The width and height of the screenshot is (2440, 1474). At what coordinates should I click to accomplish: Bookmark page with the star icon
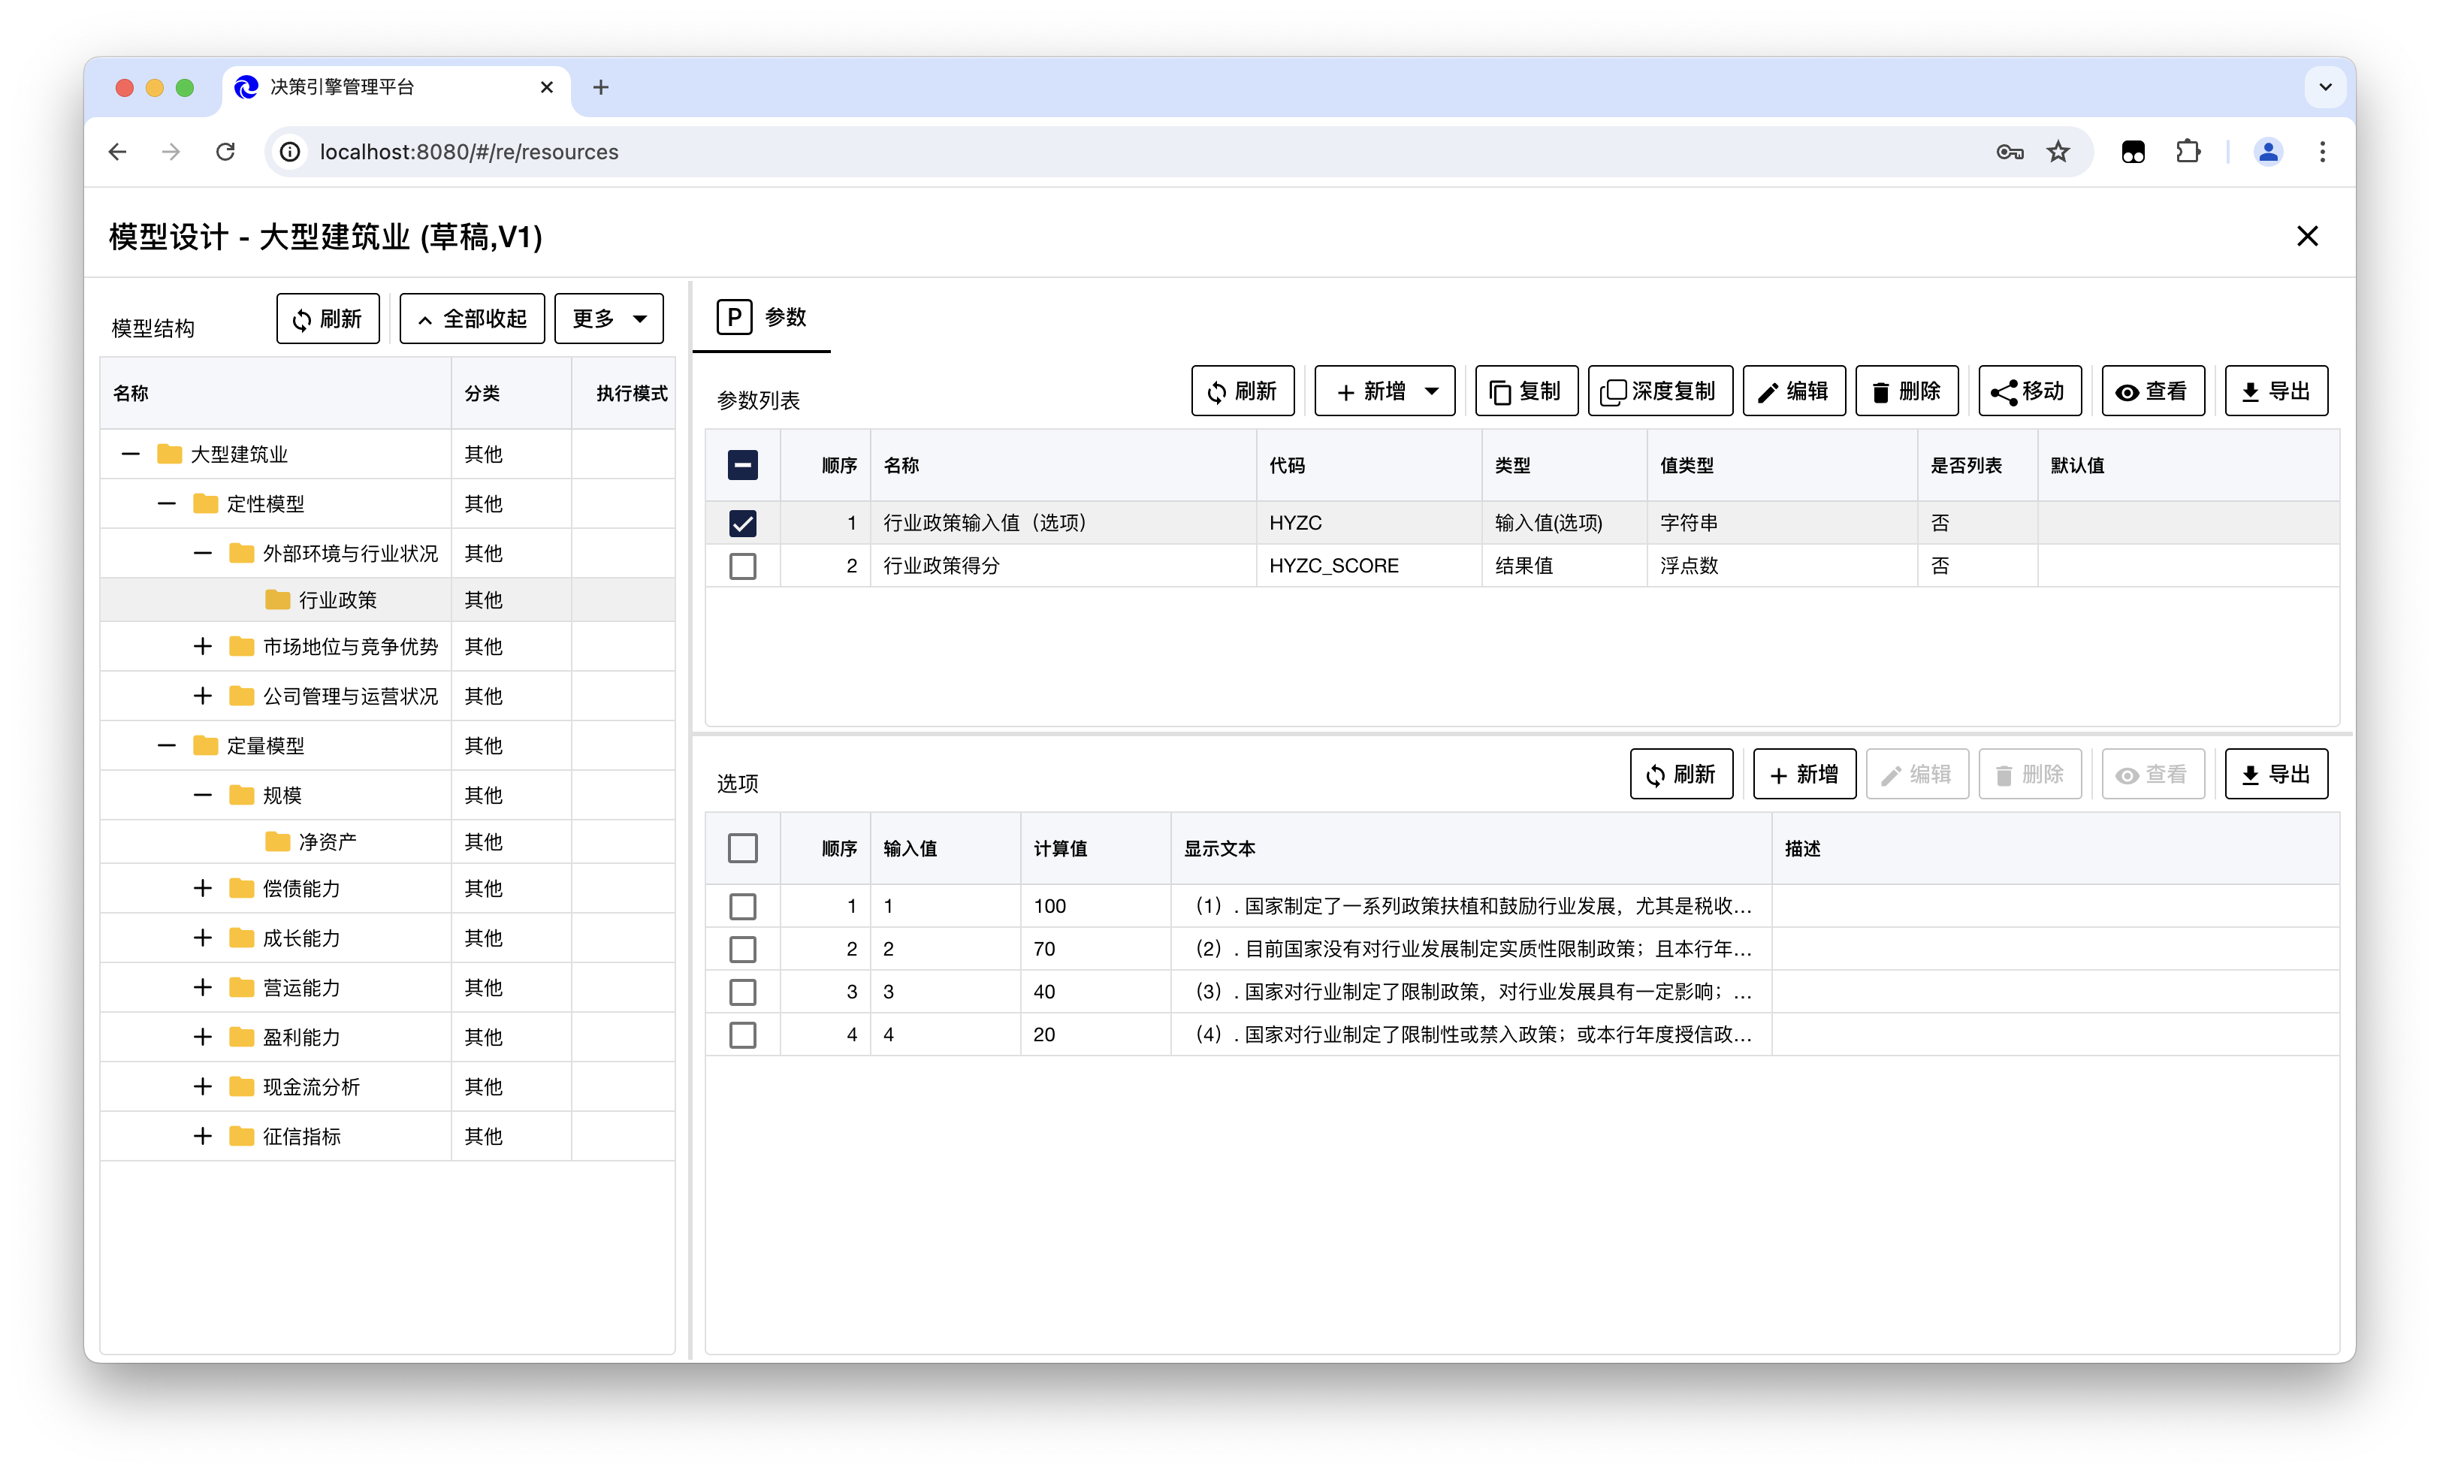(x=2058, y=152)
